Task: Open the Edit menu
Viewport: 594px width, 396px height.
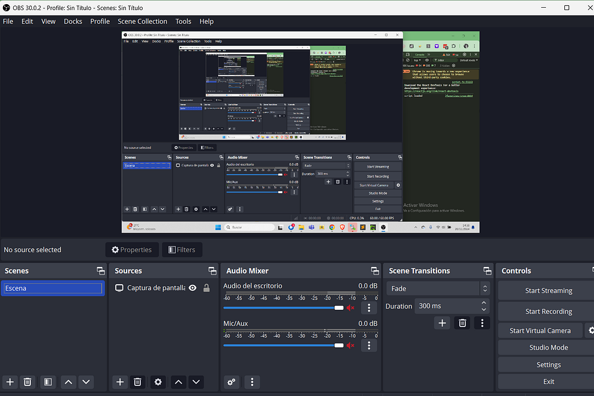Action: [27, 21]
